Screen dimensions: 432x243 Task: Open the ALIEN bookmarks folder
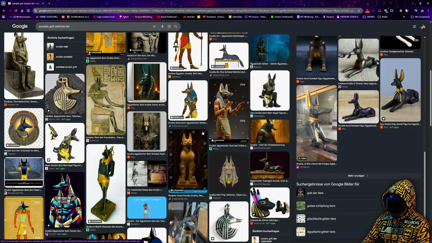click(383, 17)
